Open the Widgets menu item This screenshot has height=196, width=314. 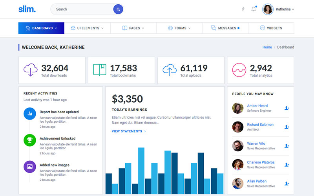[271, 28]
